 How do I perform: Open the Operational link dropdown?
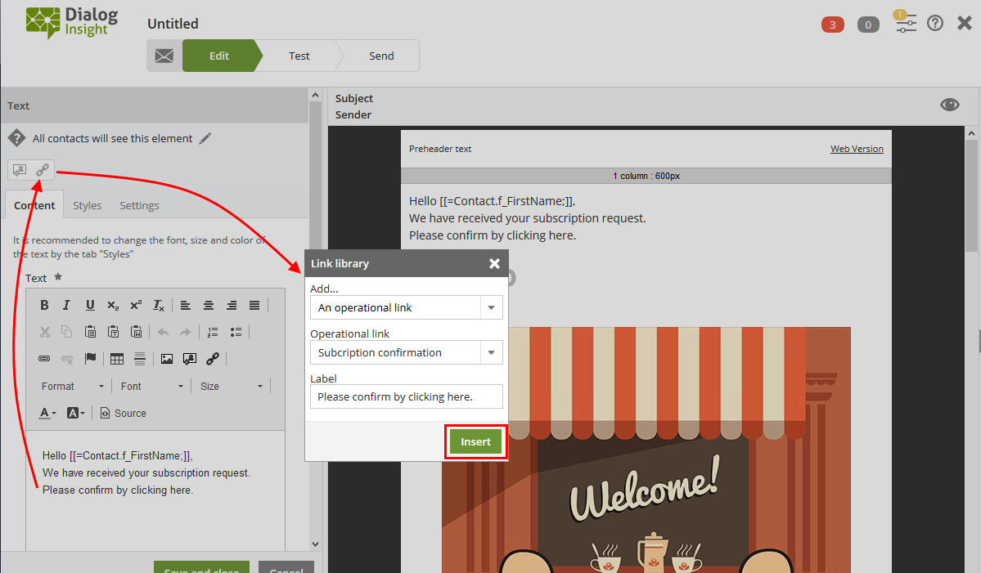407,352
